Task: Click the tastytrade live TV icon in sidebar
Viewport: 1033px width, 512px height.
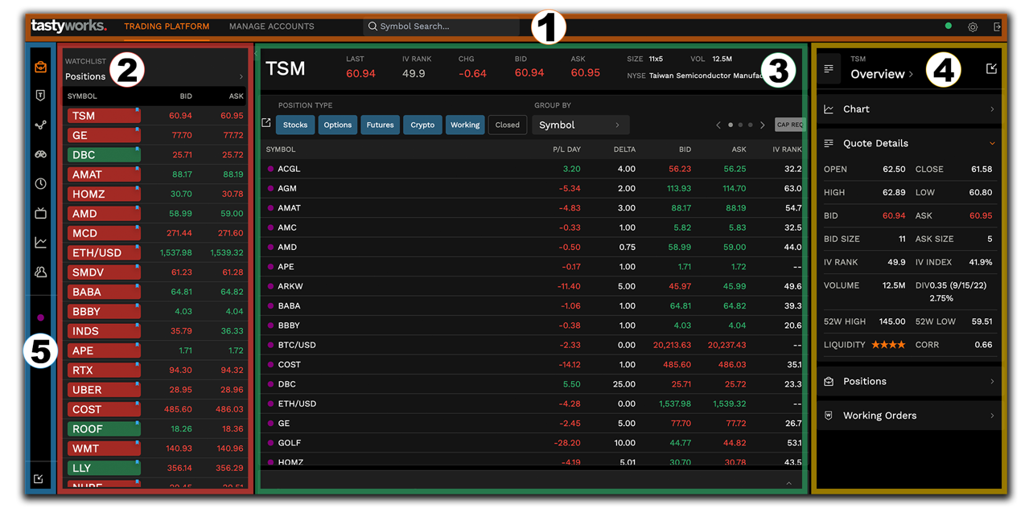Action: 39,213
